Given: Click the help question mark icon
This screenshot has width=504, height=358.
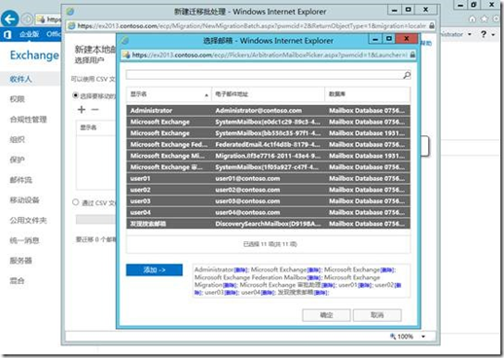Looking at the screenshot, I should point(484,34).
